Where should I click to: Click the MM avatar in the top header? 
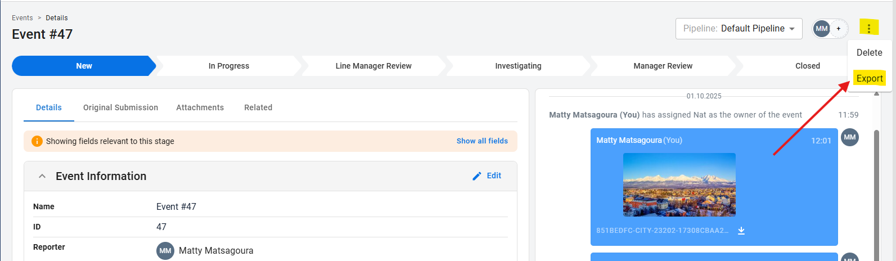tap(822, 29)
